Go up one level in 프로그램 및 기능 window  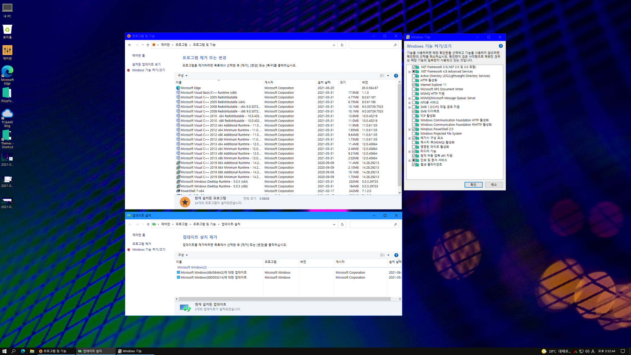click(x=148, y=45)
